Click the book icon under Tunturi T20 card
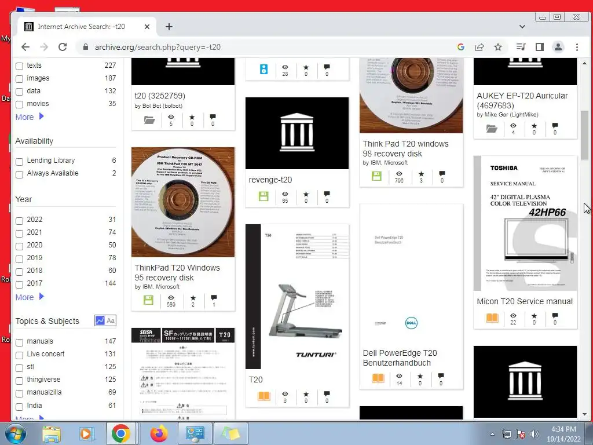 pyautogui.click(x=264, y=396)
